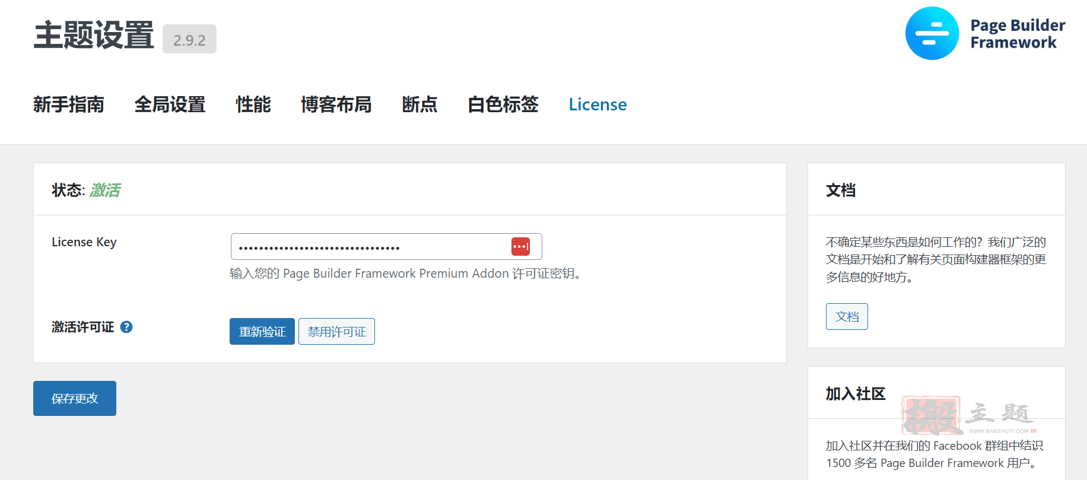Viewport: 1087px width, 480px height.
Task: Click the 禁用许可证 button
Action: pos(336,331)
